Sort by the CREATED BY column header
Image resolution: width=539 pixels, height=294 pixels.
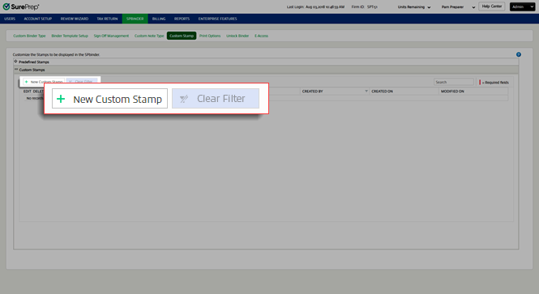click(313, 92)
